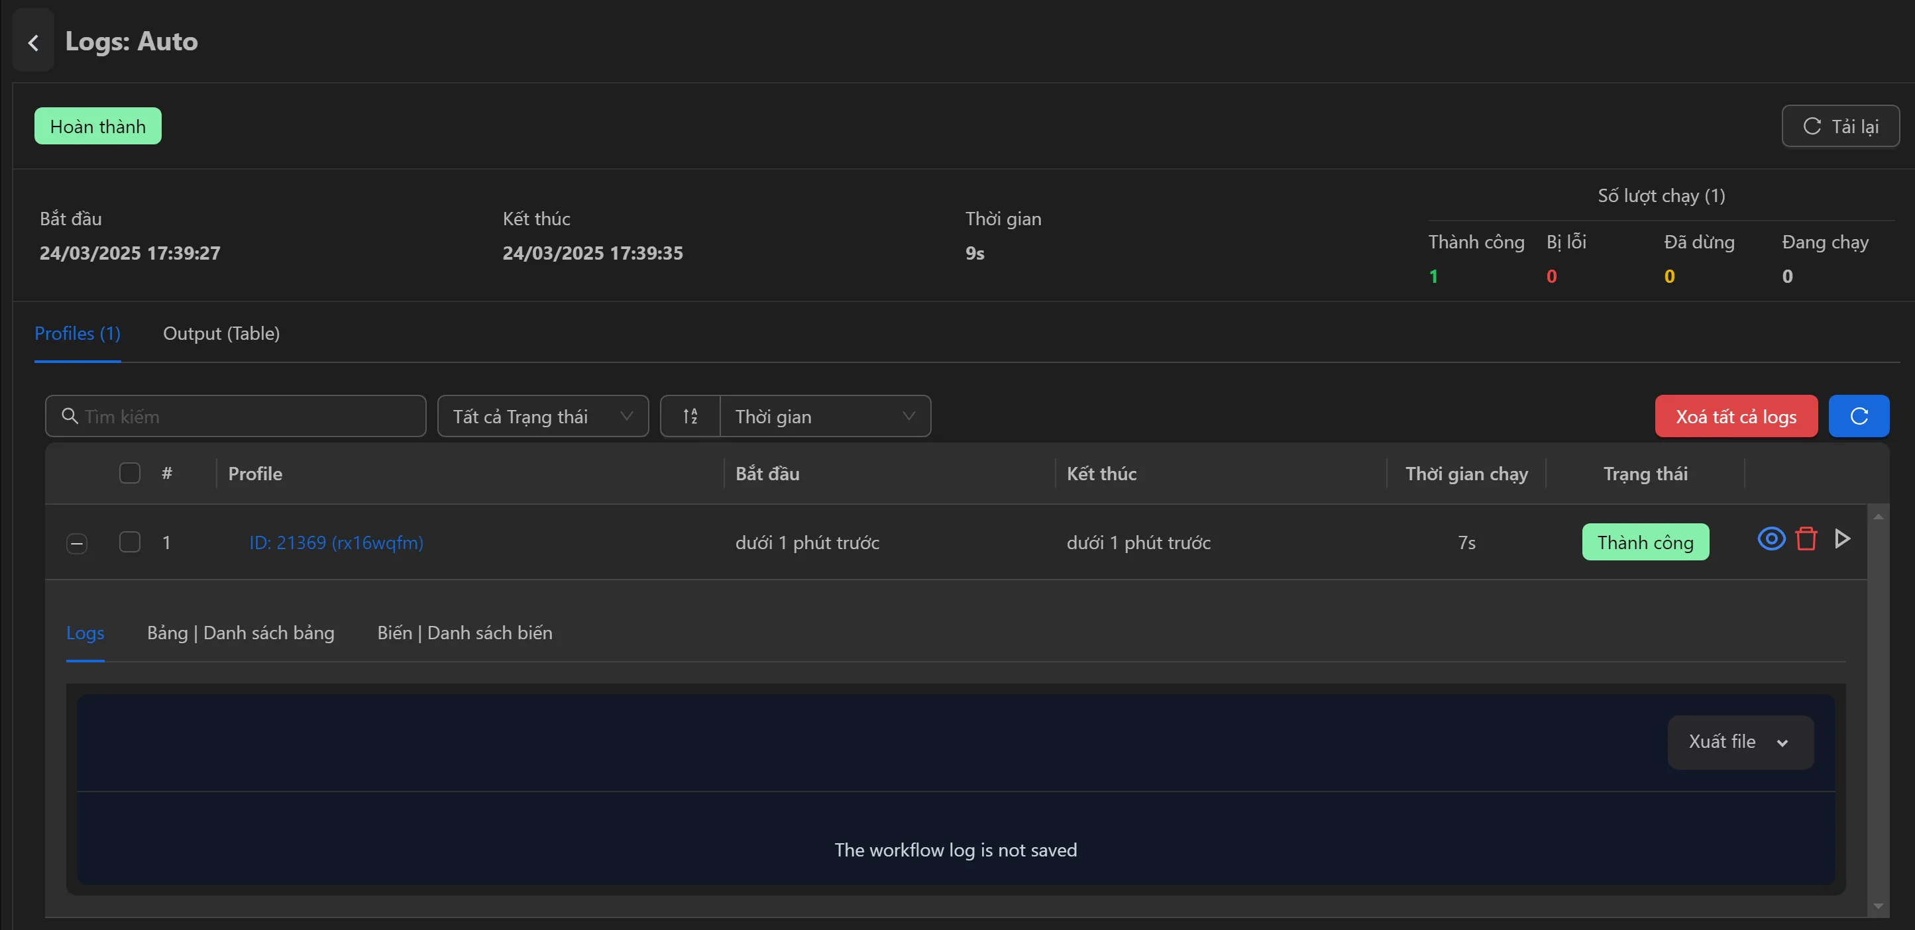This screenshot has height=930, width=1915.
Task: Open the profile link ID: 21369 (rx16wqfm)
Action: (335, 542)
